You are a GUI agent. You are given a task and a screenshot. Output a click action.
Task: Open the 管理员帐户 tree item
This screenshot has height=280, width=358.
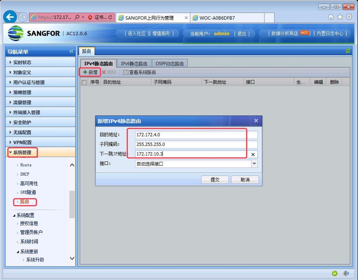[x=31, y=232]
